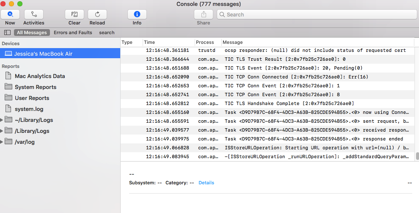
Task: Click the /Library/Logs folder icon
Action: [x=8, y=130]
